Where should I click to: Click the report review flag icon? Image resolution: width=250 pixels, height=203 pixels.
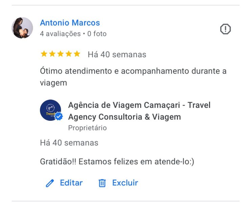pos(225,29)
